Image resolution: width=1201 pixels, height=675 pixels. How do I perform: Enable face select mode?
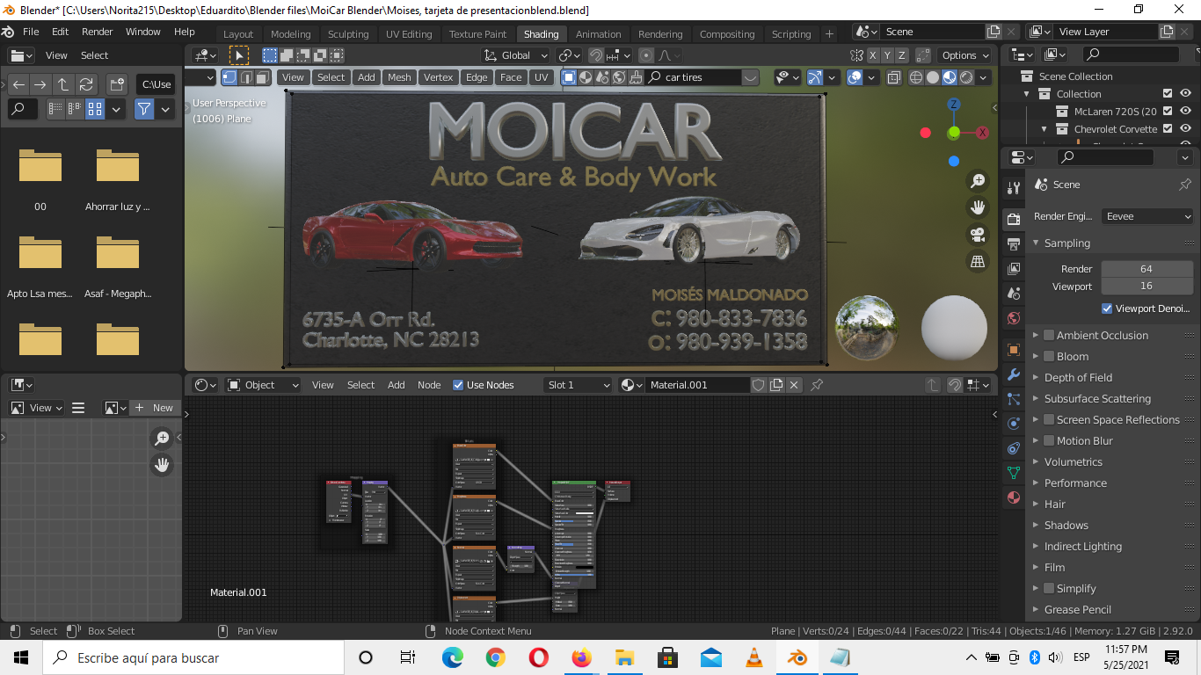263,77
